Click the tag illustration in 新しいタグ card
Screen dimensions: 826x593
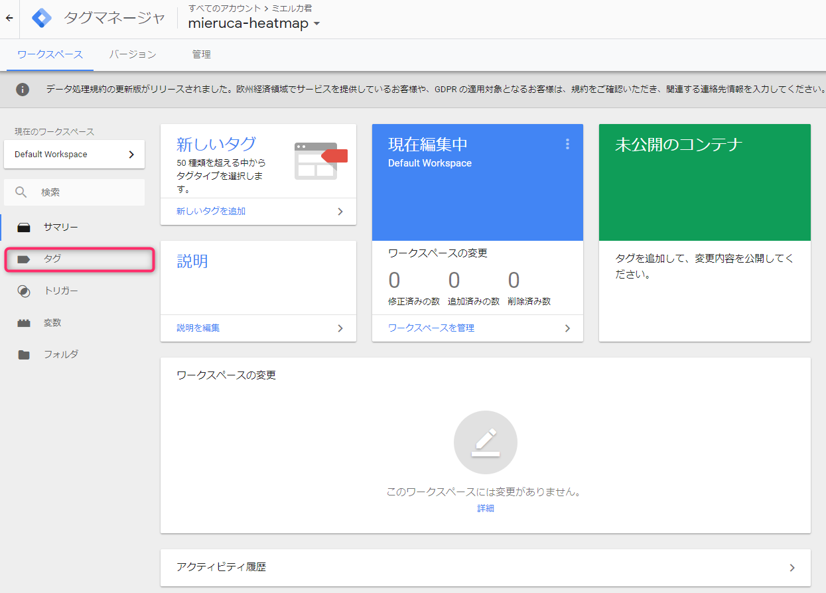(321, 160)
